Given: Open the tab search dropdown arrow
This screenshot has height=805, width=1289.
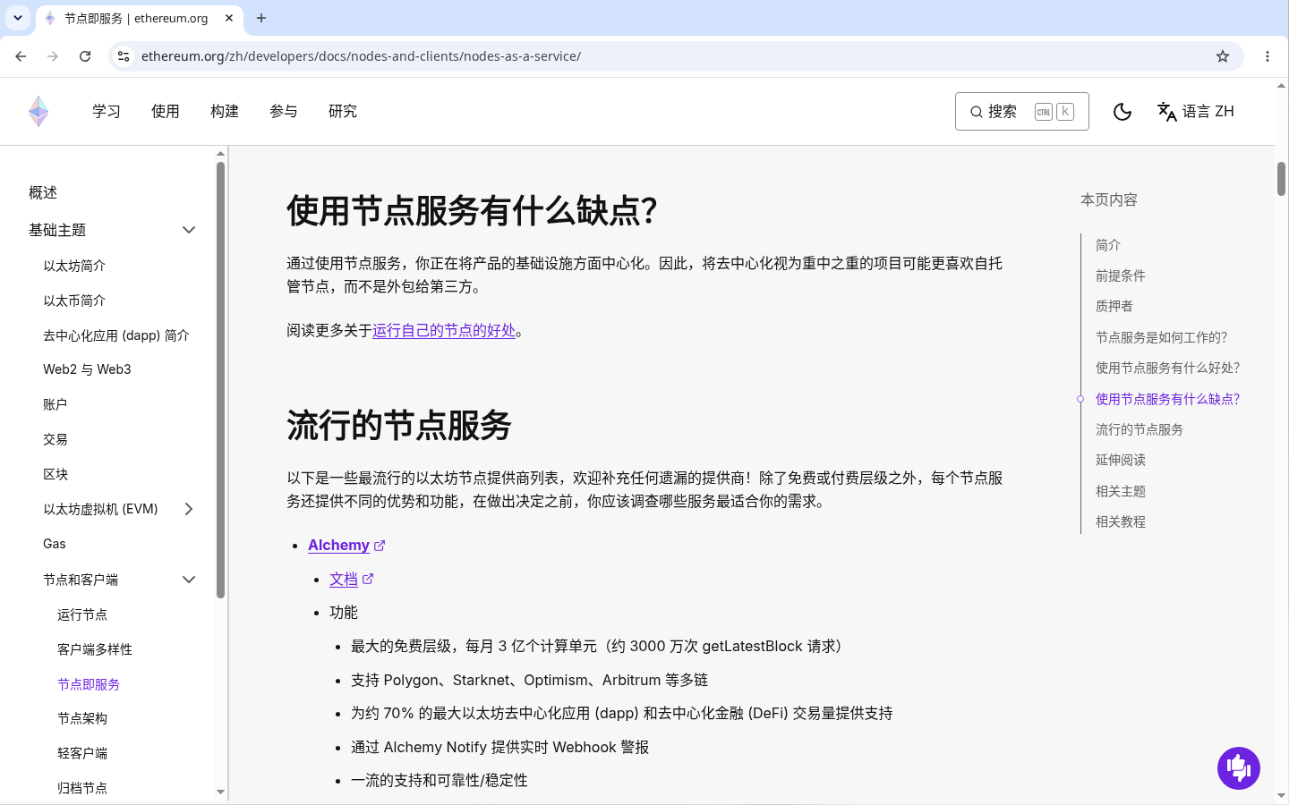Looking at the screenshot, I should [18, 18].
